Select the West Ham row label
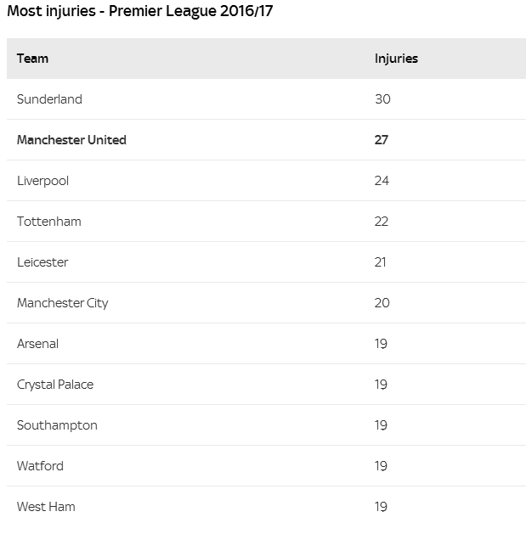The width and height of the screenshot is (526, 534). (46, 507)
